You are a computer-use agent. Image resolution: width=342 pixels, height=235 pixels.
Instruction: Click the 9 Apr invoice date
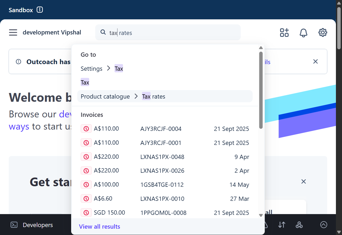point(242,157)
